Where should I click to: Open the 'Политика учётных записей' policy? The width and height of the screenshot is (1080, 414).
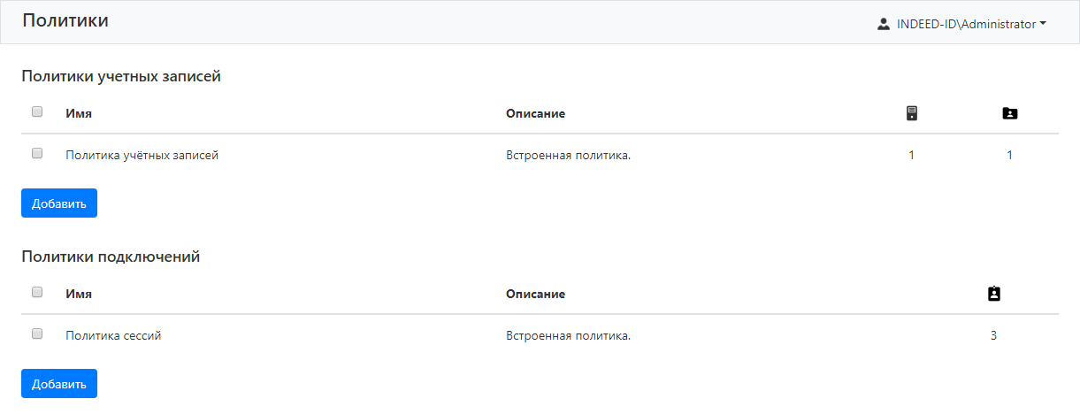tap(142, 156)
